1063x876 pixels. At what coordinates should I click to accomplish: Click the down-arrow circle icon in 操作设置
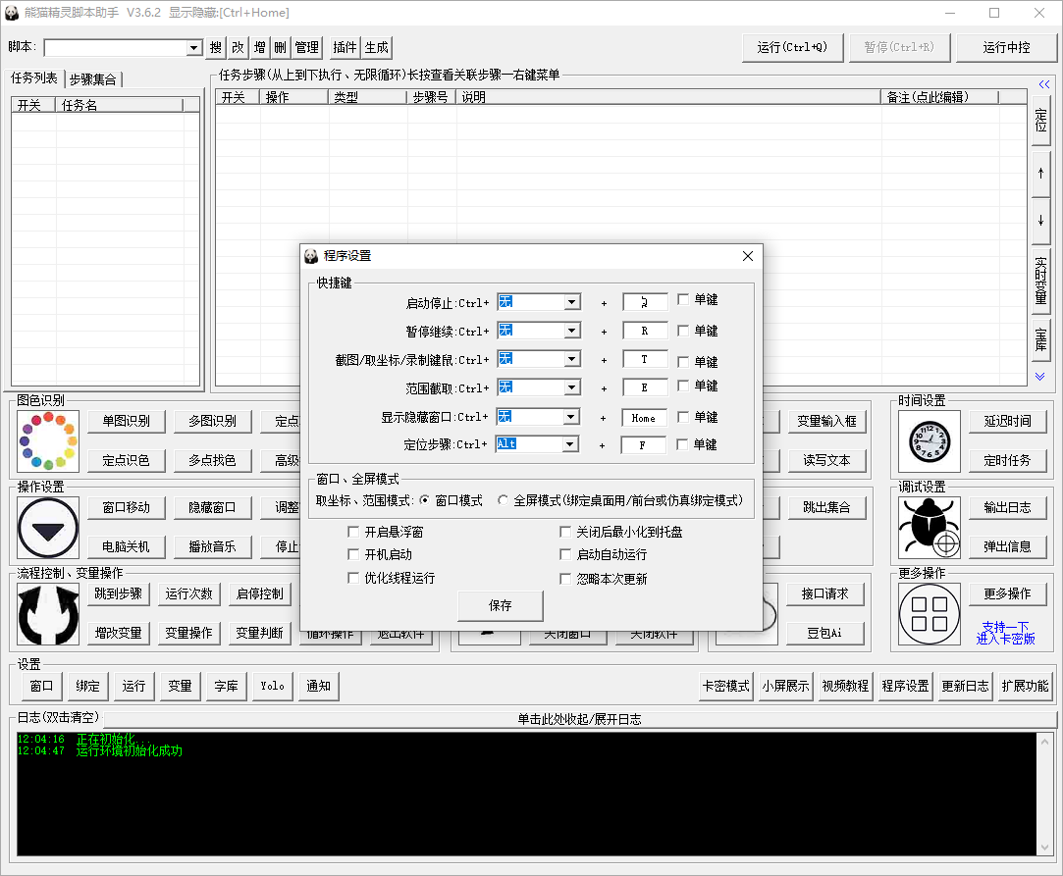47,527
